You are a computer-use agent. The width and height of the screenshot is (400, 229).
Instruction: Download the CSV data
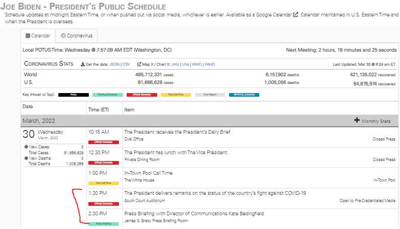click(x=126, y=64)
